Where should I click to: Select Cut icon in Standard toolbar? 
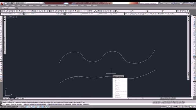click(69, 11)
